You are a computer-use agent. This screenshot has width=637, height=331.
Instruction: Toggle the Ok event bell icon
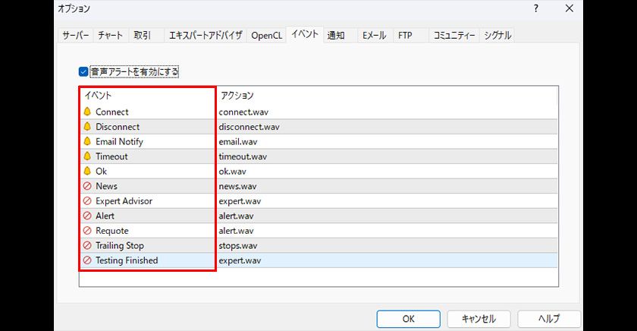tap(87, 172)
